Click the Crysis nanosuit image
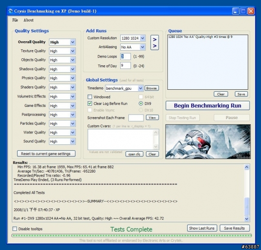Viewport: 261px width, 250px height. (208, 142)
